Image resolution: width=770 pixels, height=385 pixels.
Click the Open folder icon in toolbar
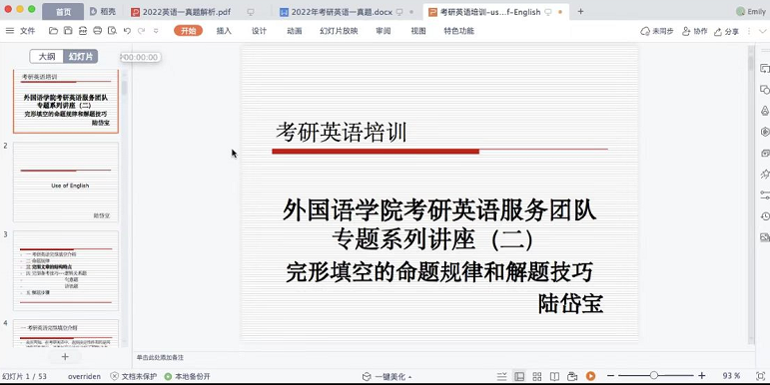tap(54, 31)
